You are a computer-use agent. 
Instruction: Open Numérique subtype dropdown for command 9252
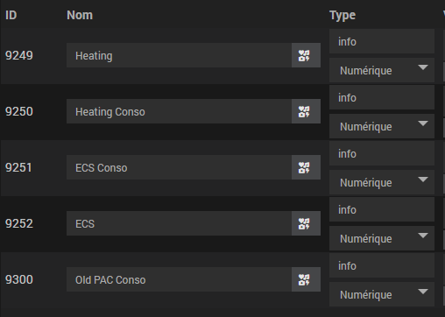[382, 238]
